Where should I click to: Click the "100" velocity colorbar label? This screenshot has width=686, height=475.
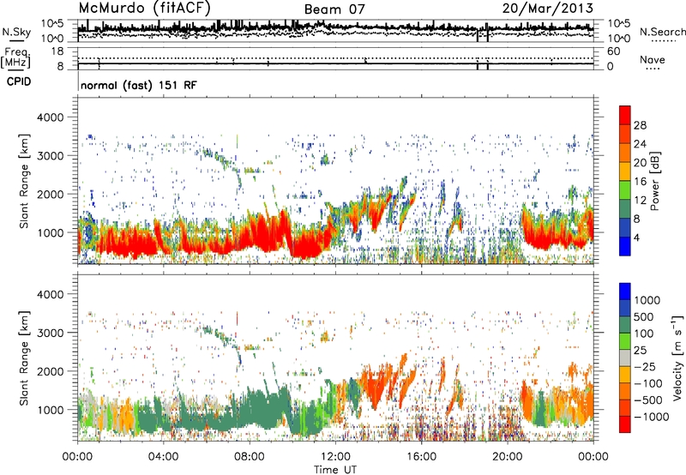coord(643,334)
